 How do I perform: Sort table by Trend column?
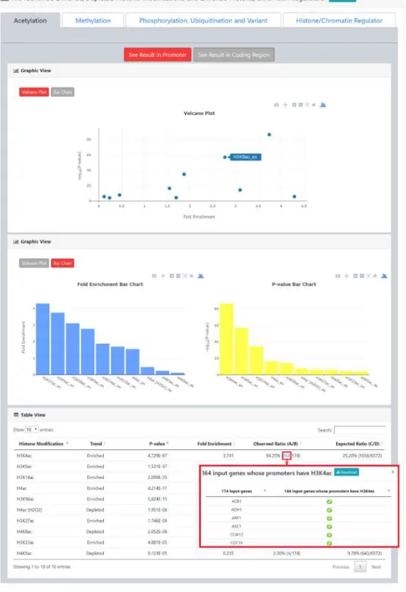point(96,444)
